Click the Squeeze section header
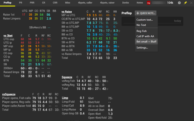Screen dimensions: 194x121 [67, 77]
